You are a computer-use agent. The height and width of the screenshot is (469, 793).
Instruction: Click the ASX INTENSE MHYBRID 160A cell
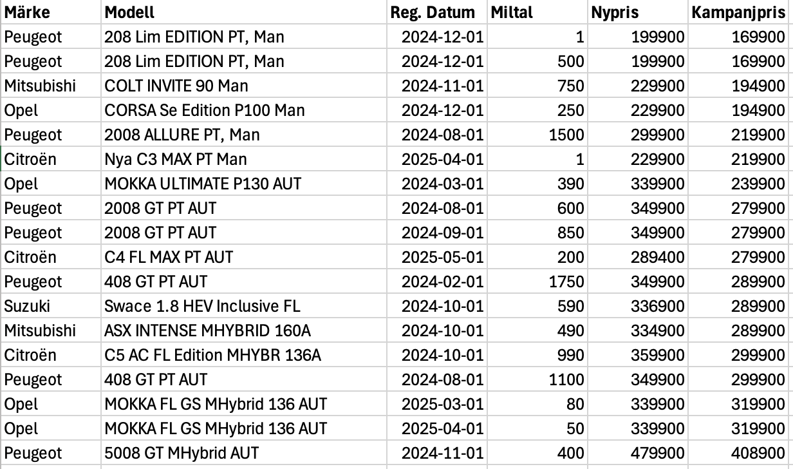[244, 330]
